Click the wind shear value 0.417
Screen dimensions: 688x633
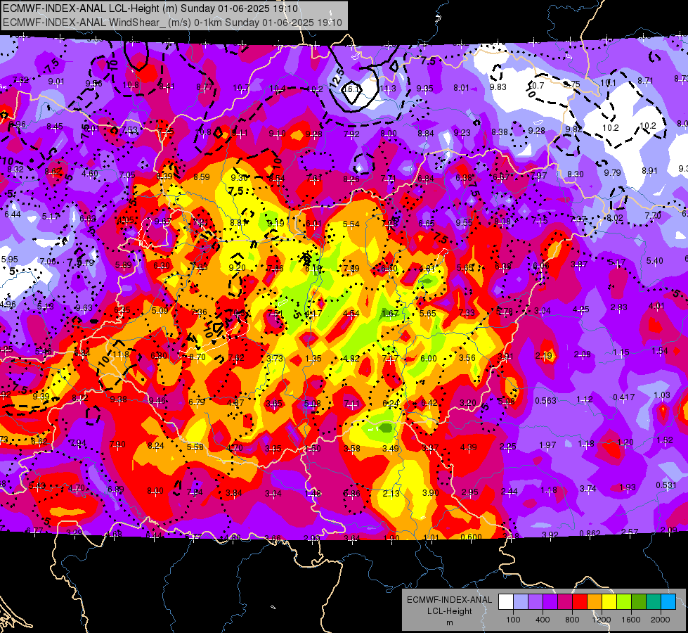point(623,397)
